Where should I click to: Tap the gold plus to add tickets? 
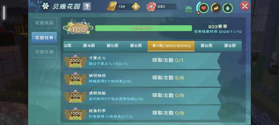click(136, 7)
